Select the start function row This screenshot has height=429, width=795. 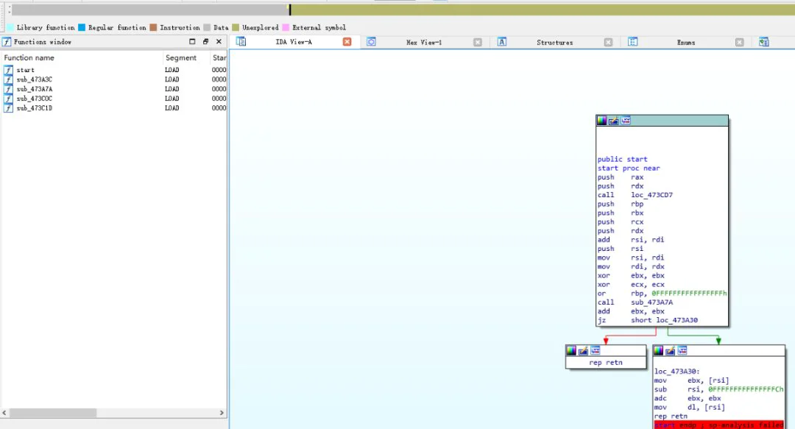tap(114, 70)
